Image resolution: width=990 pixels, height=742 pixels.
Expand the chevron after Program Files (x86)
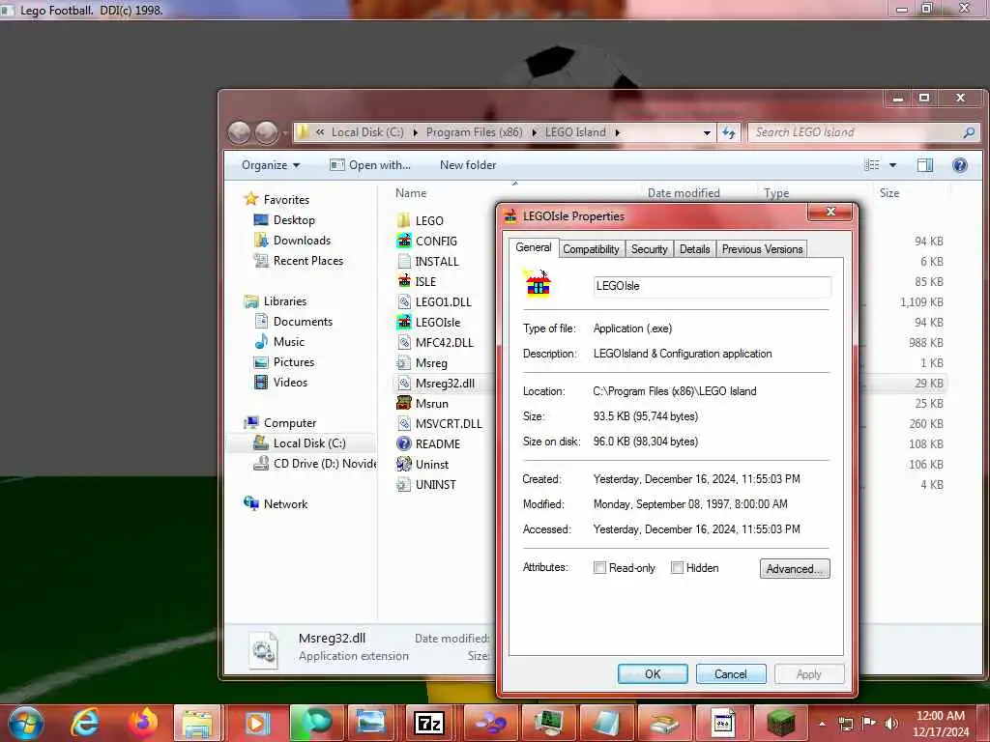(x=534, y=132)
